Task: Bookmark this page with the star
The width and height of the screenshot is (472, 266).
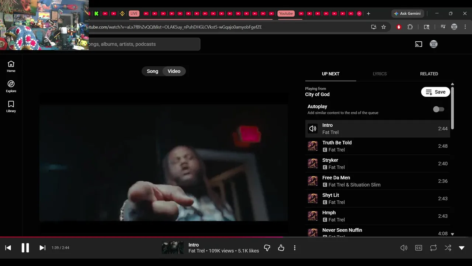Action: [x=383, y=27]
